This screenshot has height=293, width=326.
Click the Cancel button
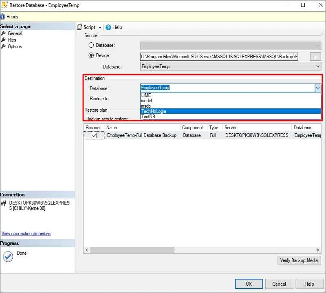point(279,284)
